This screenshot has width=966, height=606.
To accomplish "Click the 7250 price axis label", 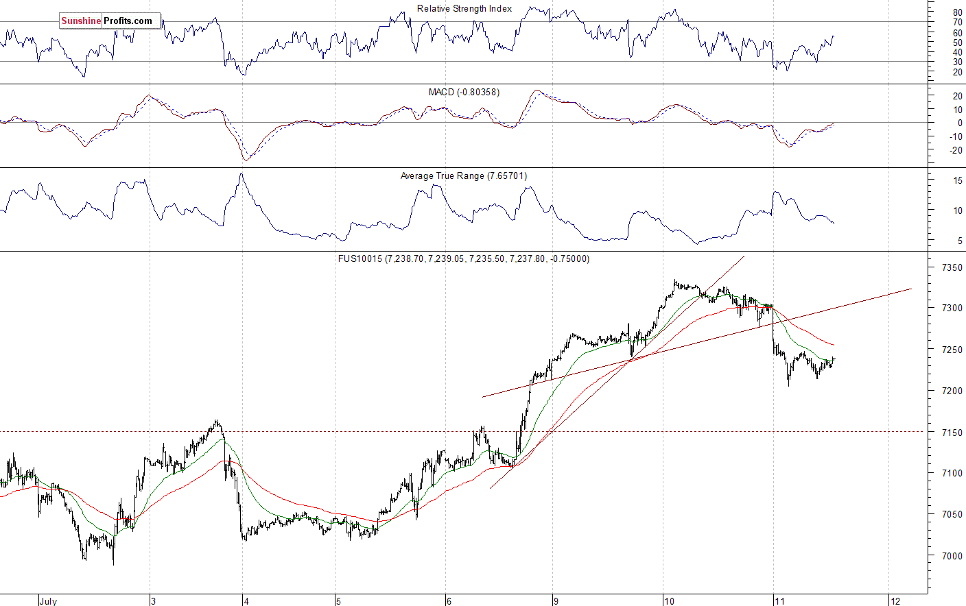I will (x=952, y=350).
